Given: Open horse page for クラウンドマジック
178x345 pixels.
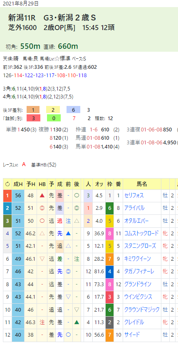Looking at the screenshot, I should (142, 310).
